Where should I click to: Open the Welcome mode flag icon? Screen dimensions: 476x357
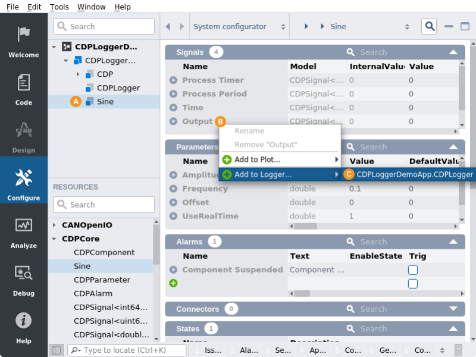point(24,36)
